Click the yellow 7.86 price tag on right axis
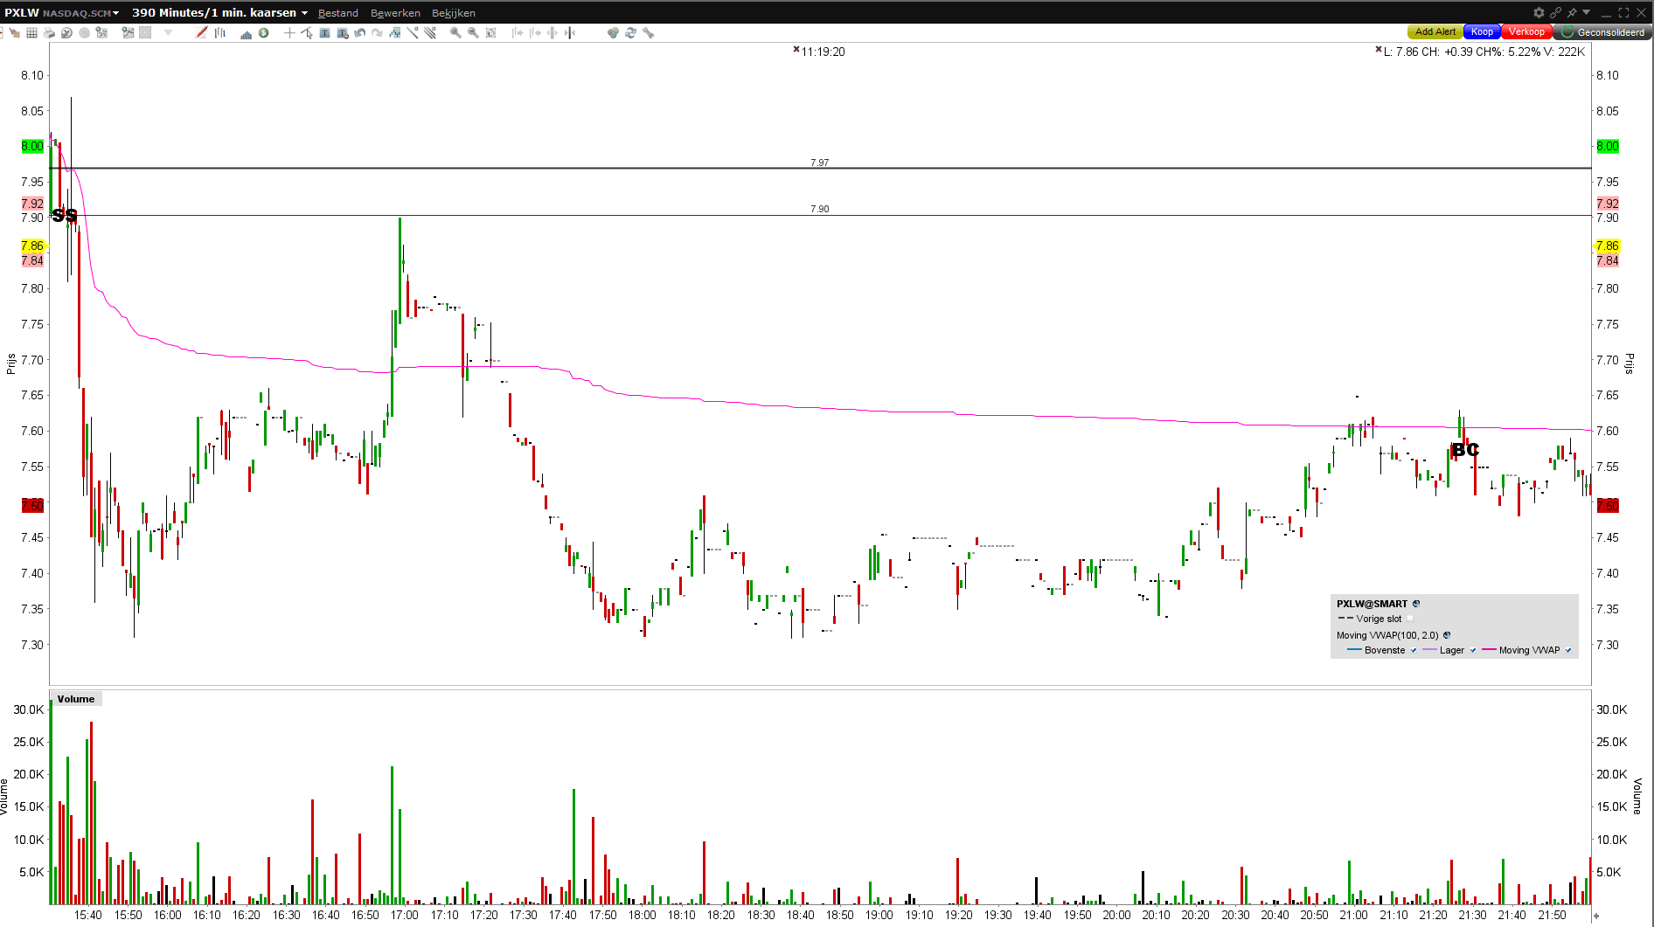The width and height of the screenshot is (1654, 927). coord(1608,246)
